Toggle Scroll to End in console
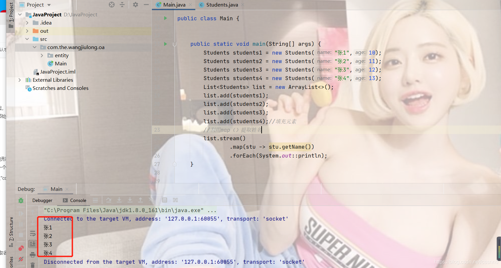The height and width of the screenshot is (268, 501). pos(33,244)
